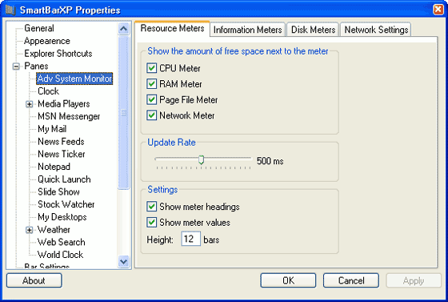The height and width of the screenshot is (302, 448).
Task: Select Adv System Monitor pane
Action: click(74, 79)
